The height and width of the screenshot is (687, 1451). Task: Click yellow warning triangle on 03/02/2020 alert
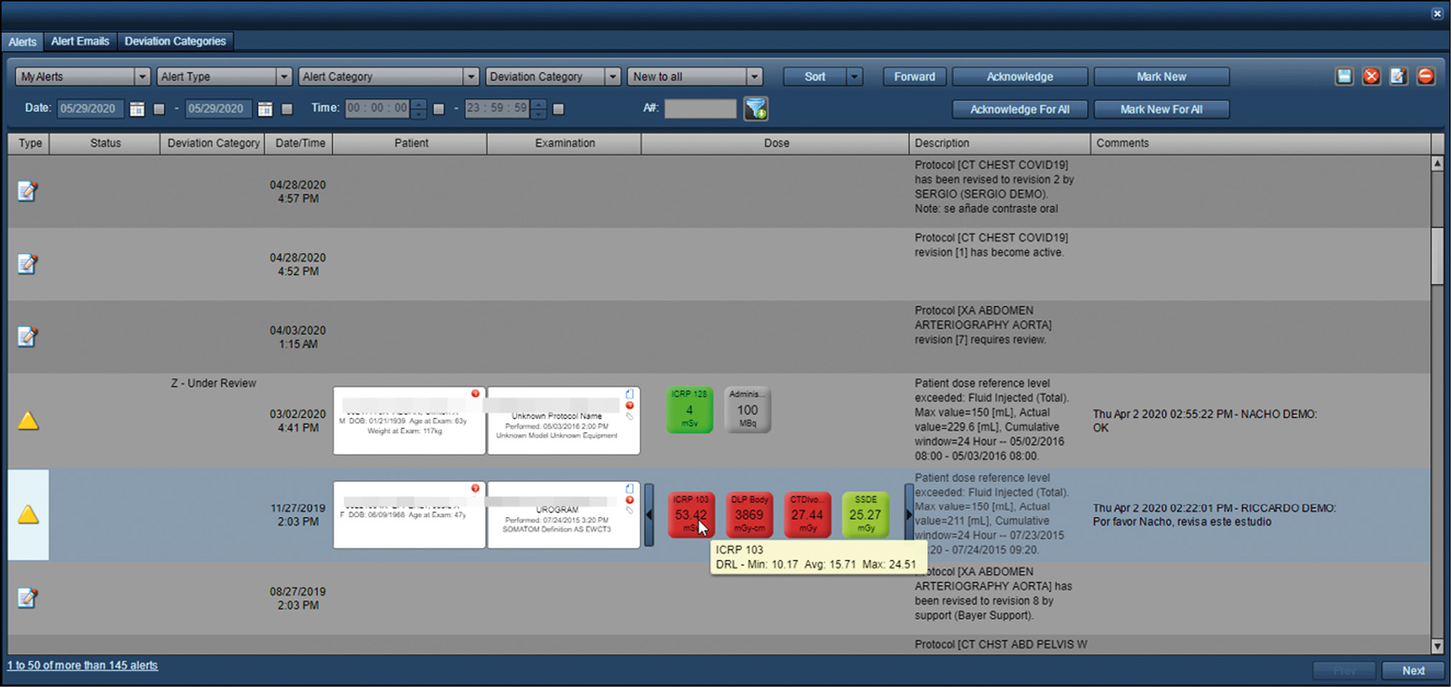28,421
